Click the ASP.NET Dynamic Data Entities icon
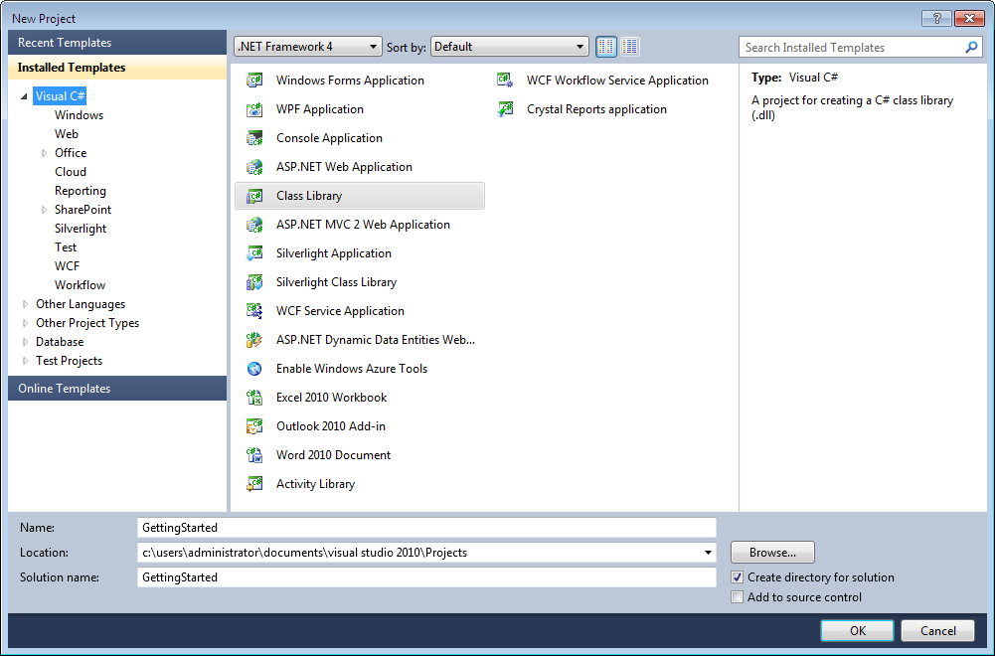Screen dimensions: 995x656 pos(254,340)
